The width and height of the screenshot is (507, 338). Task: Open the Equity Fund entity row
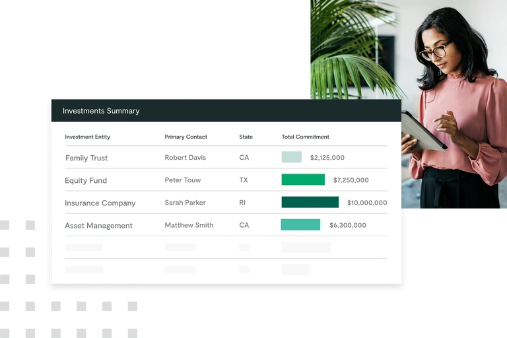point(85,181)
